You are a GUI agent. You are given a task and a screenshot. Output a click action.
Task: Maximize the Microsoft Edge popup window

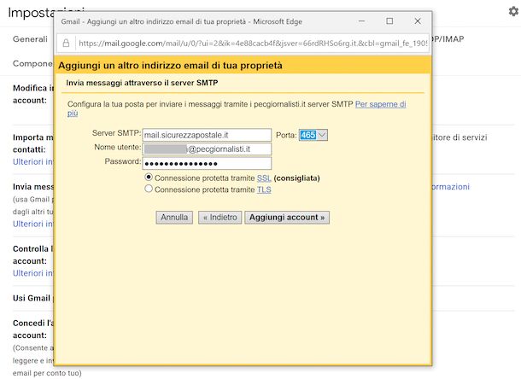point(389,21)
